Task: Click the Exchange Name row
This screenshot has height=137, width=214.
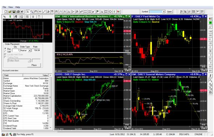Action: point(26,86)
